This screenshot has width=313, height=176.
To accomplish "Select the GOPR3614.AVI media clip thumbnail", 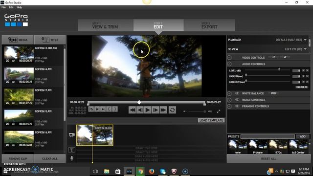I will (x=19, y=73).
